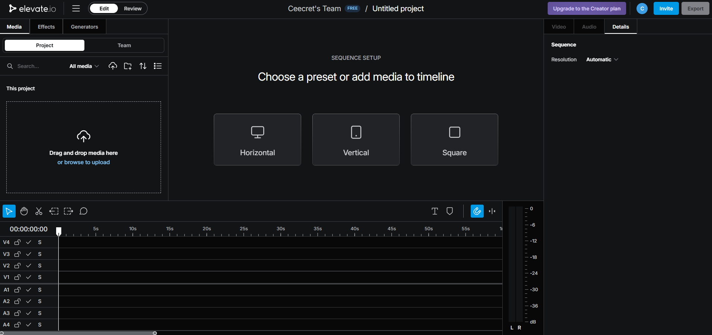Image resolution: width=712 pixels, height=335 pixels.
Task: Switch to the Effects tab
Action: (x=46, y=26)
